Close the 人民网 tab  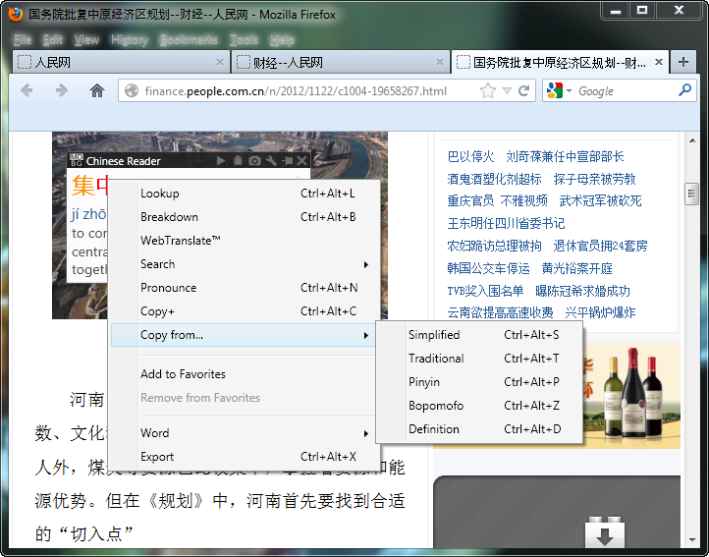coord(220,62)
